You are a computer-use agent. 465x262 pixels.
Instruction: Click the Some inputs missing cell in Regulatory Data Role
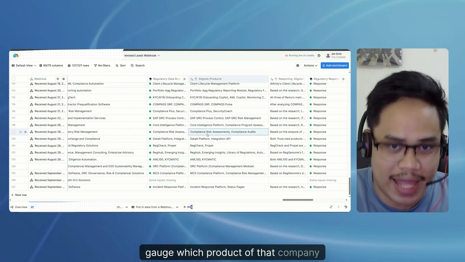click(x=167, y=180)
